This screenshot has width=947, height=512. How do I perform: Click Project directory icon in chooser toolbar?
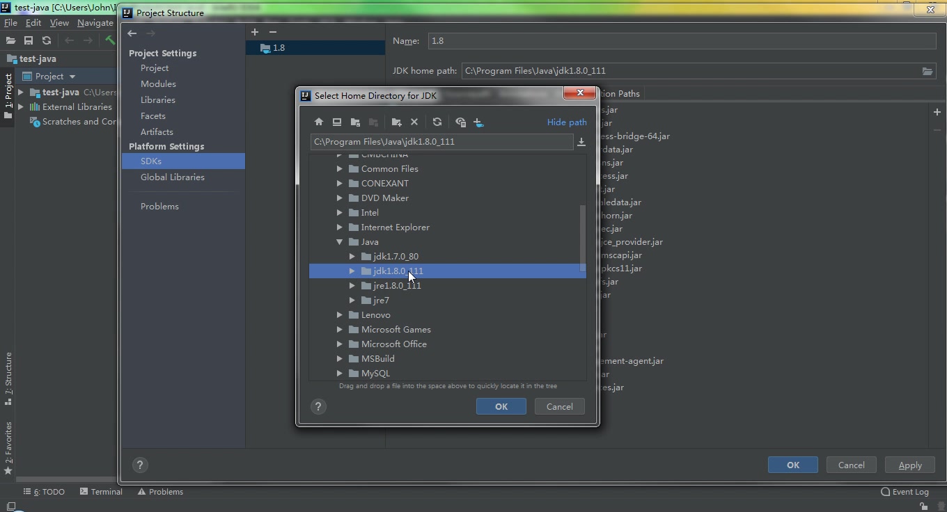click(355, 122)
